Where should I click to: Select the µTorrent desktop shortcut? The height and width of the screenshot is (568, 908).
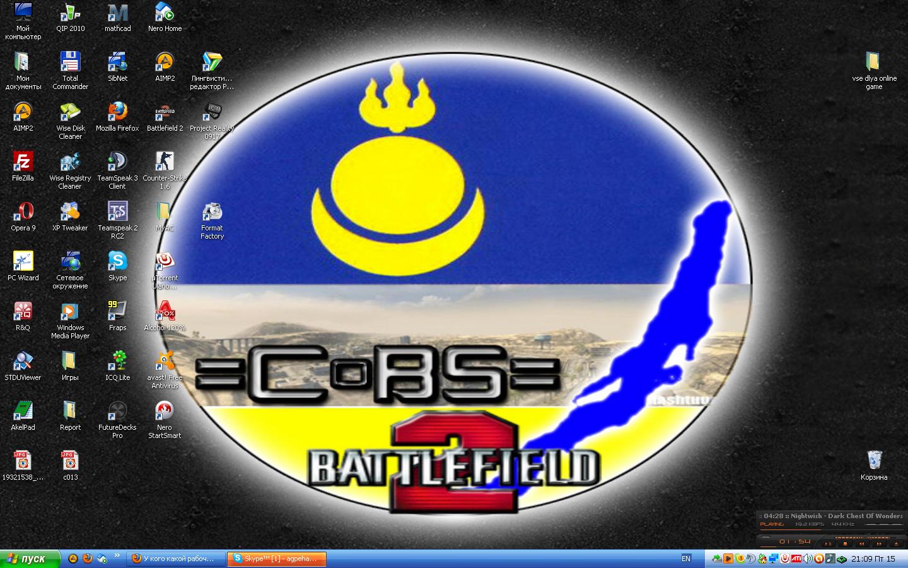click(x=165, y=270)
